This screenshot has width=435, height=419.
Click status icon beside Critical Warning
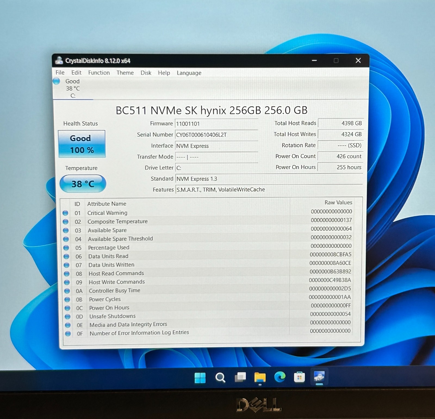pyautogui.click(x=65, y=213)
